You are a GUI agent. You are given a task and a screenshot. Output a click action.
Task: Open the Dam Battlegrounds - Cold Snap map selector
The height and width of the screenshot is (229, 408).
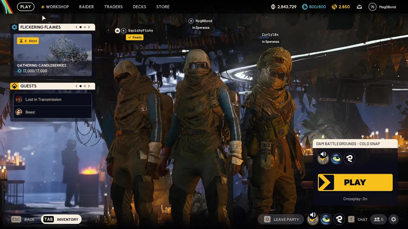coord(355,144)
